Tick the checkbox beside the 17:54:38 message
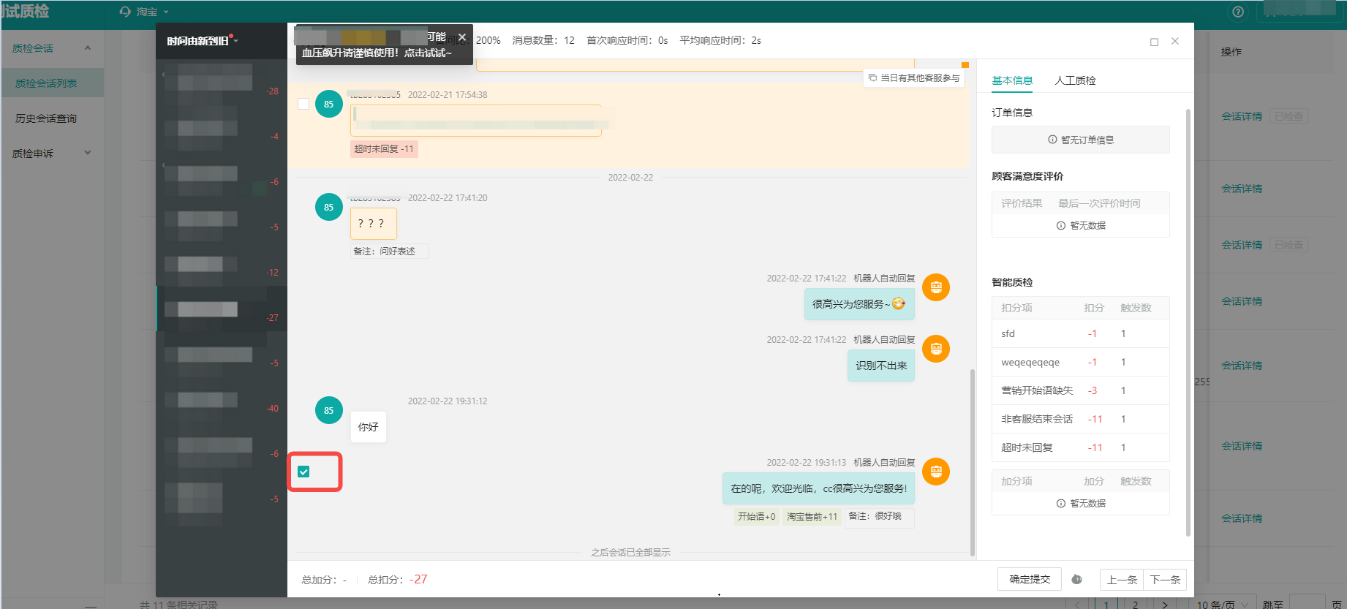Viewport: 1347px width, 609px height. [x=303, y=104]
